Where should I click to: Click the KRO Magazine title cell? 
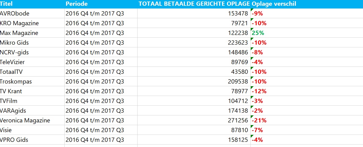[x=32, y=23]
